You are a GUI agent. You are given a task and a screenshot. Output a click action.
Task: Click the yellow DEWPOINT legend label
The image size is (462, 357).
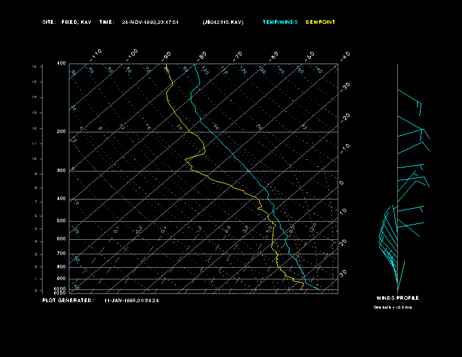click(x=320, y=22)
